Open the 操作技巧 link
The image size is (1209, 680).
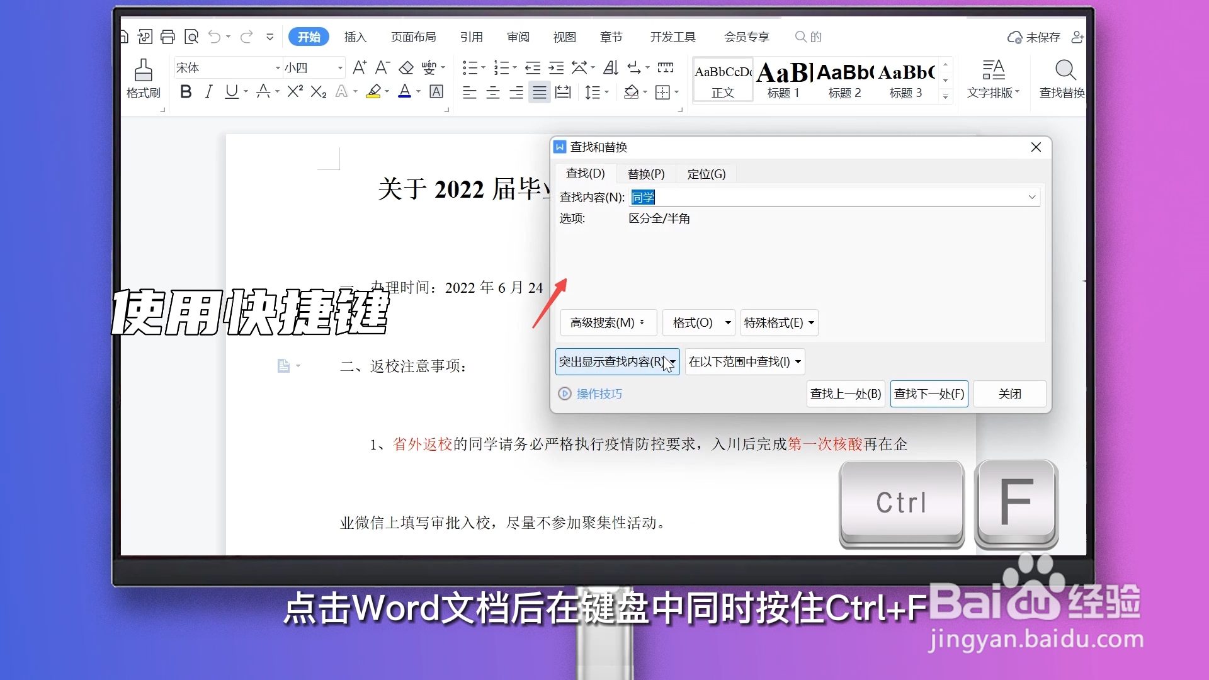(599, 394)
